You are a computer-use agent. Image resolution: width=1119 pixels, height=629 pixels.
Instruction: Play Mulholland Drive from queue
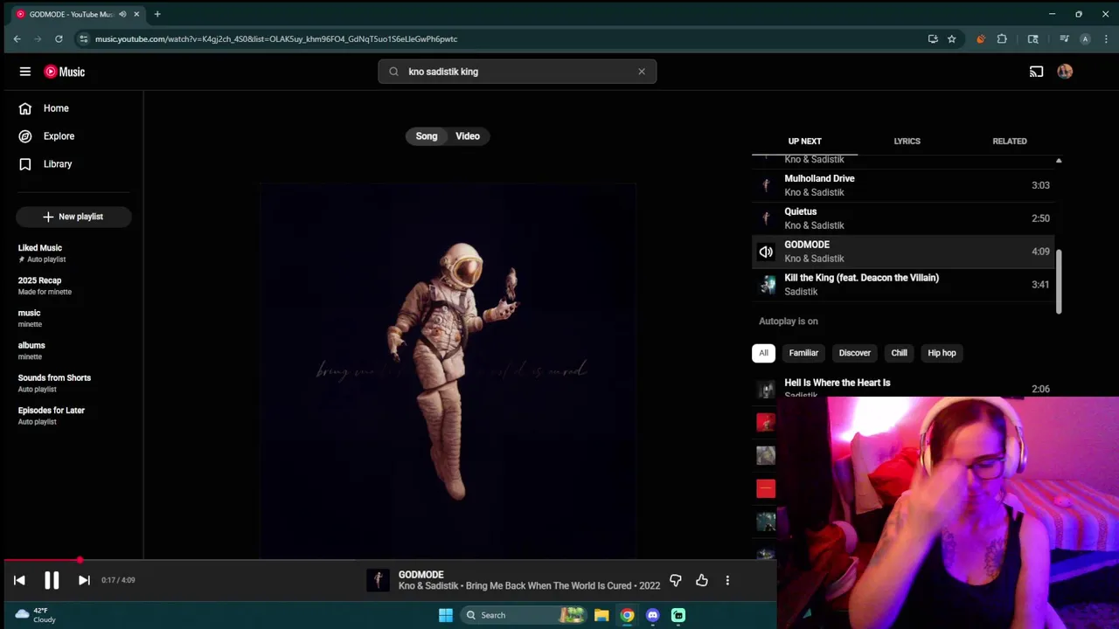coord(903,185)
